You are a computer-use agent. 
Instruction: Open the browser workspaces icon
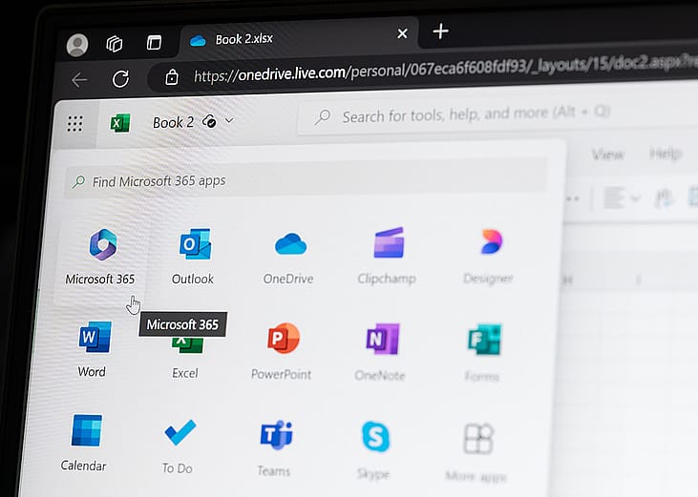pos(115,44)
